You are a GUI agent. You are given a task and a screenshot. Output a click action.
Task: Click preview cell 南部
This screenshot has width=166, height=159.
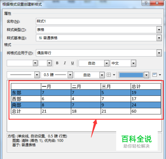26,105
